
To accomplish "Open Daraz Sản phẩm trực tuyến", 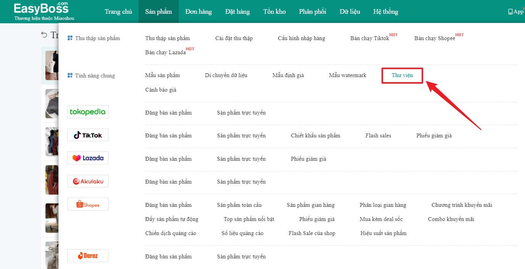I will 241,256.
